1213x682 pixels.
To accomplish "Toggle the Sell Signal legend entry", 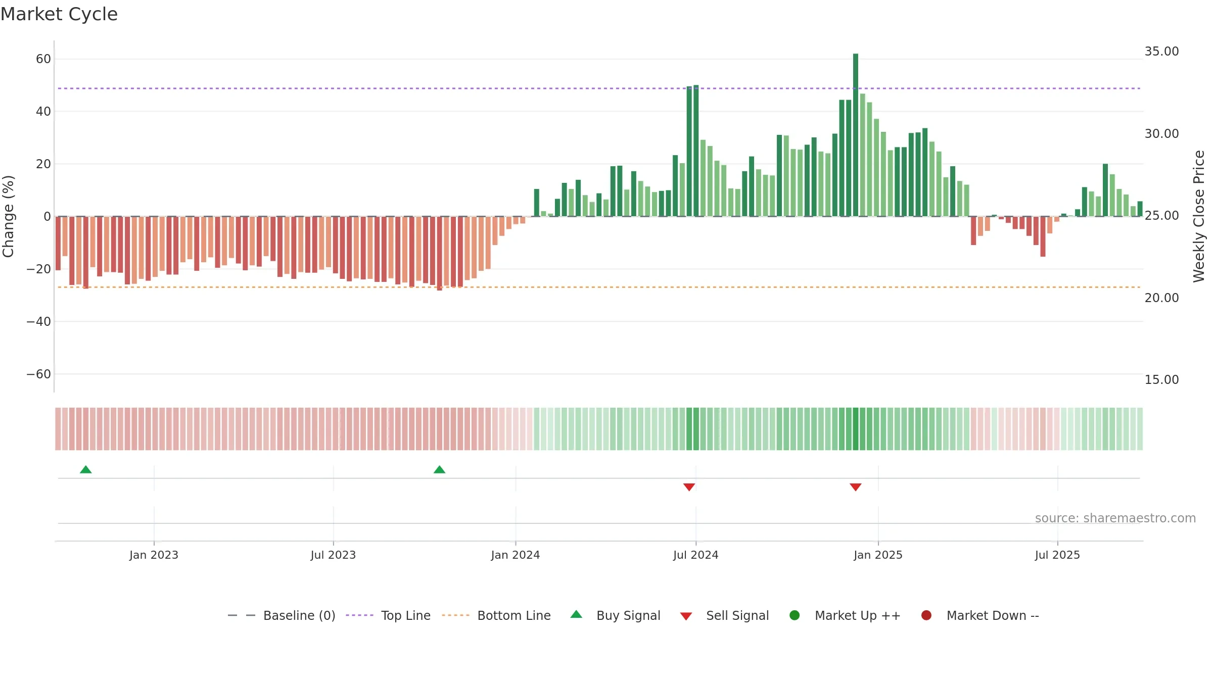I will pyautogui.click(x=725, y=615).
